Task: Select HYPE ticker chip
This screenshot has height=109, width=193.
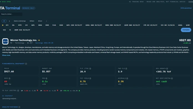Action: click(20, 25)
